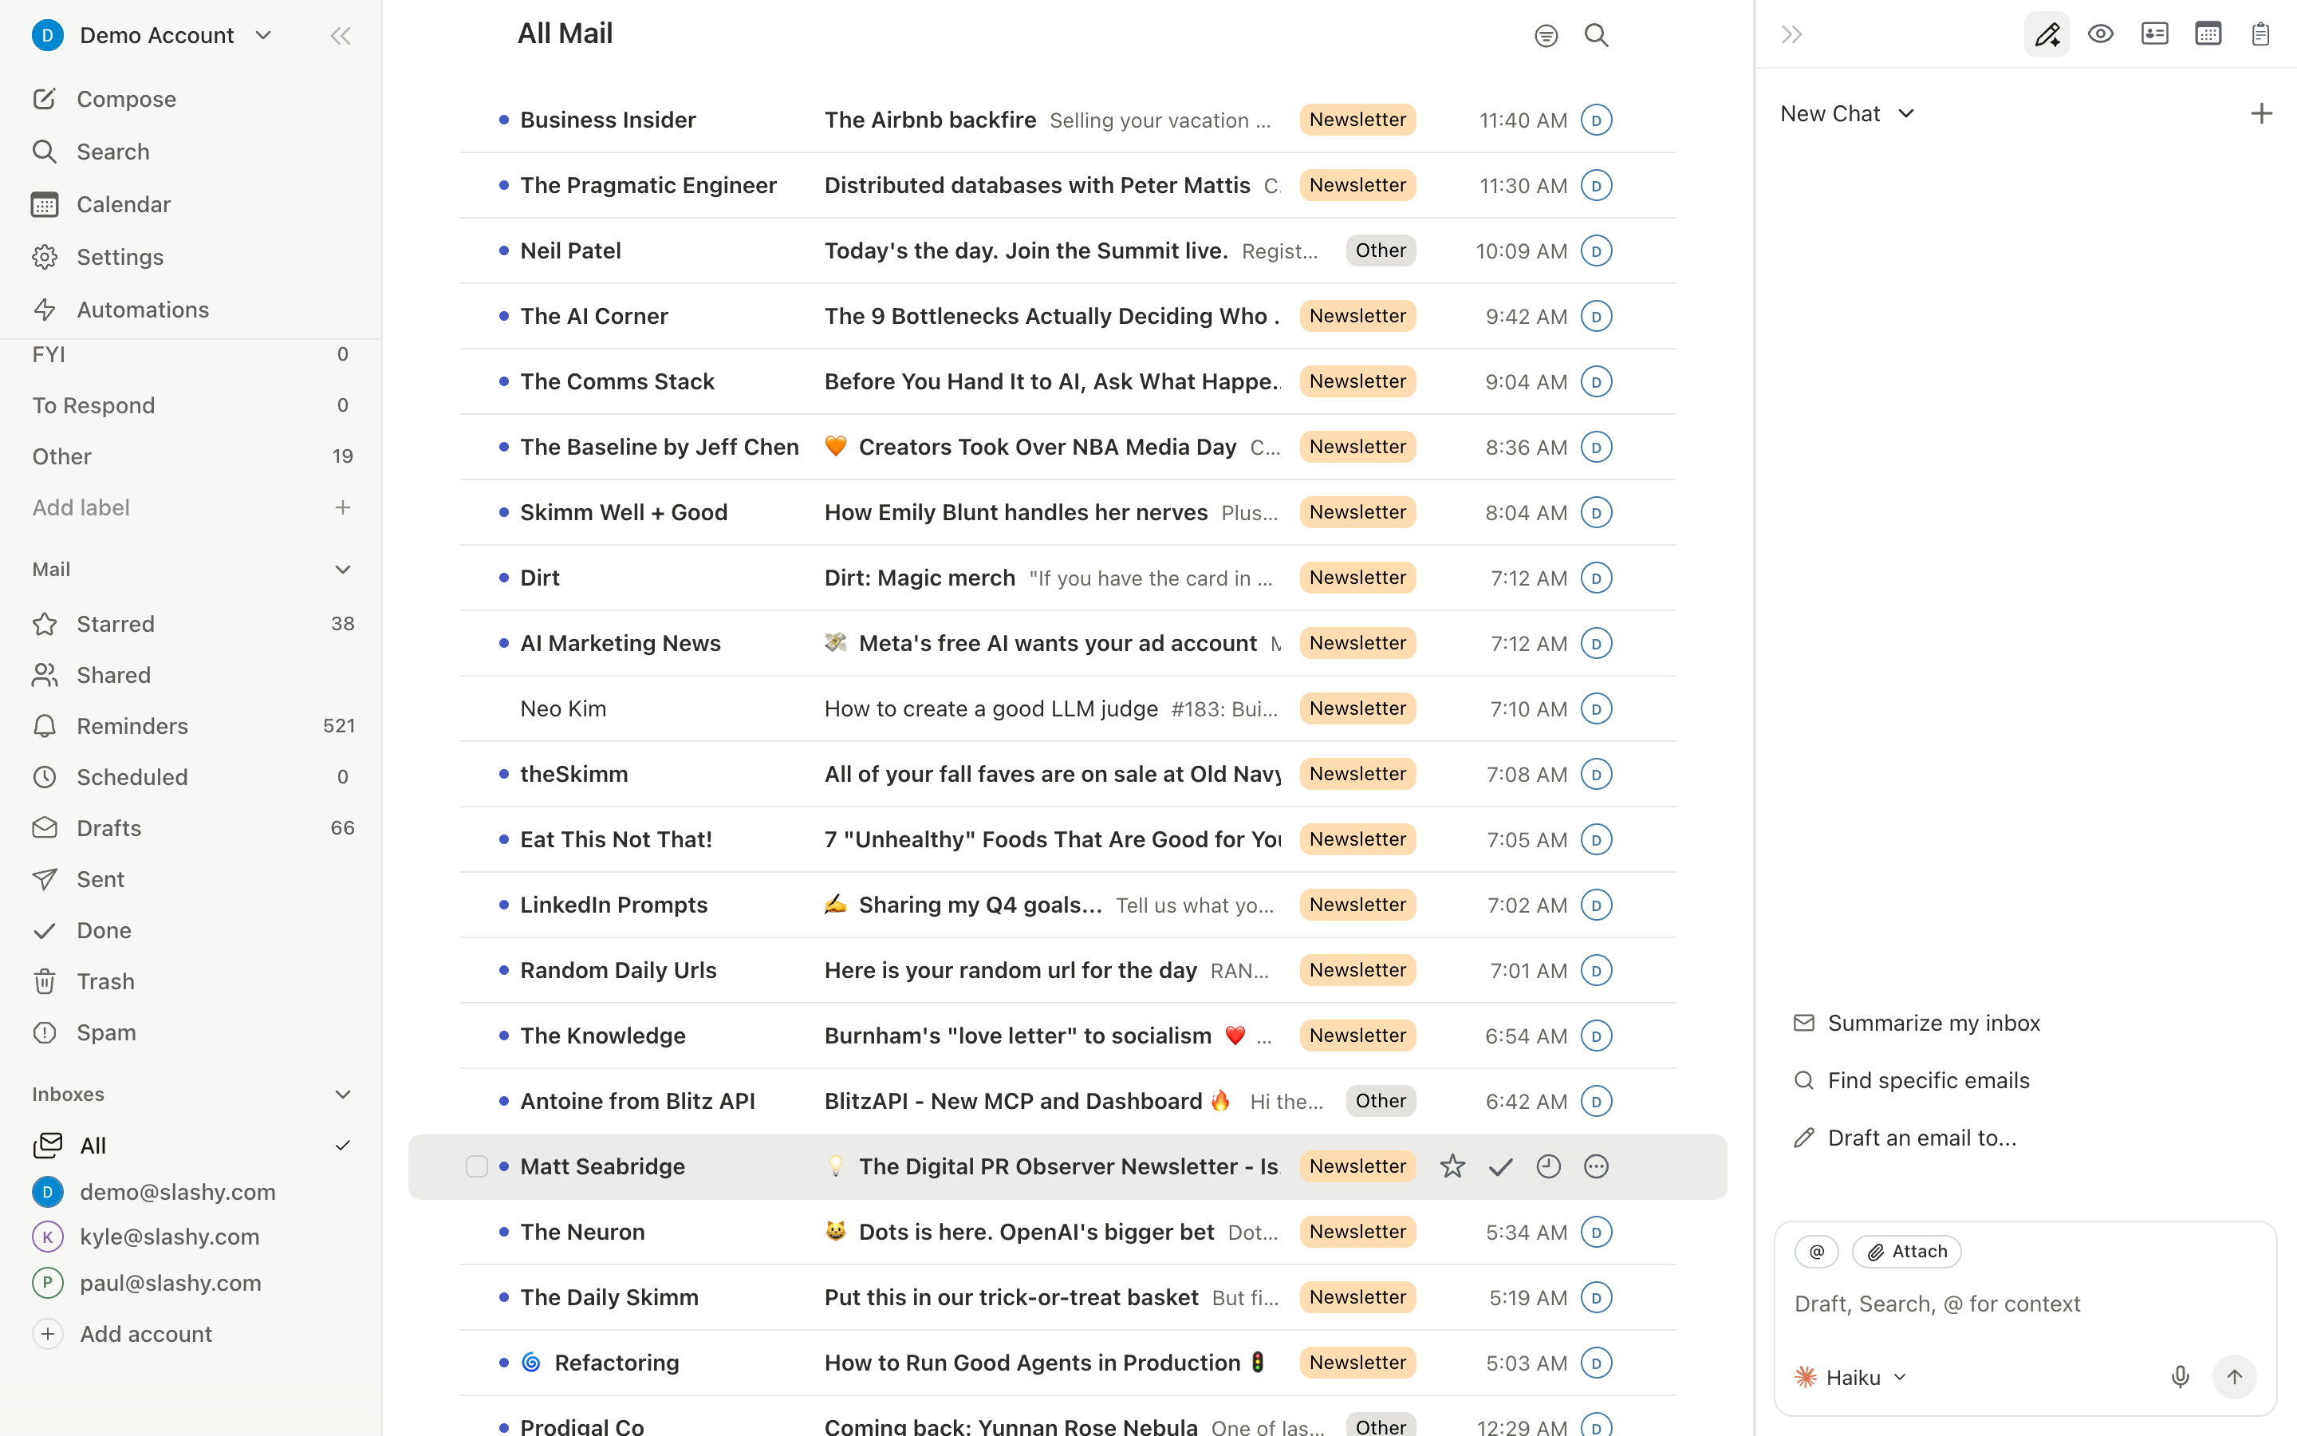Open the contact card panel icon
Screen dimensions: 2297x1436
pyautogui.click(x=2154, y=34)
